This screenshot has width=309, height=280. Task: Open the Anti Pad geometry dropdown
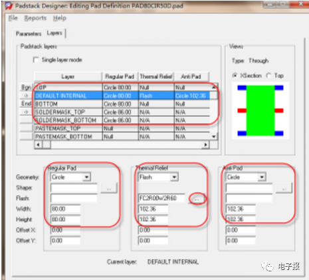click(262, 177)
